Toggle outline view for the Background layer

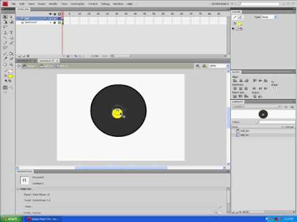(x=59, y=22)
